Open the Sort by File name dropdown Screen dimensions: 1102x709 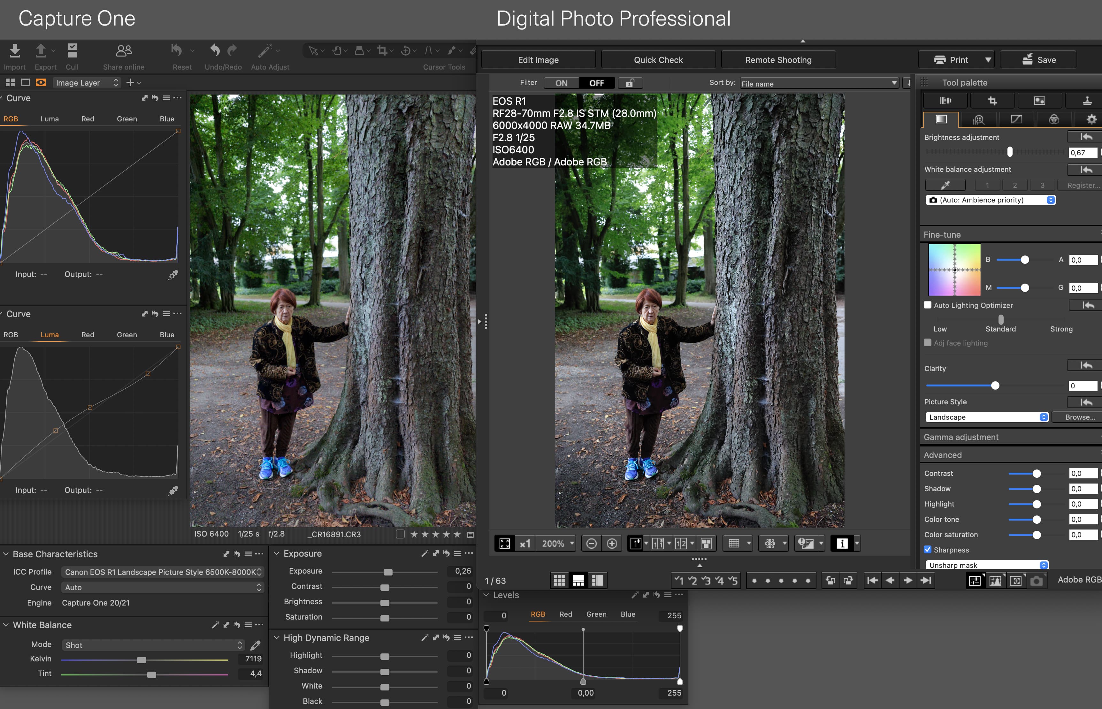(x=819, y=83)
